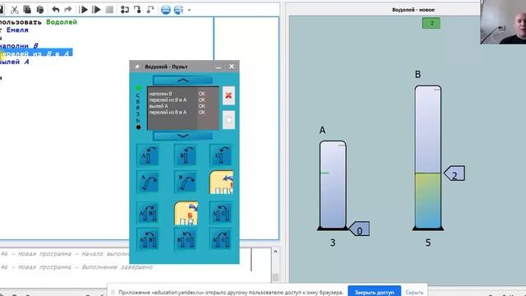Click the code line 'вылей A'
526x296 pixels.
[x=15, y=62]
